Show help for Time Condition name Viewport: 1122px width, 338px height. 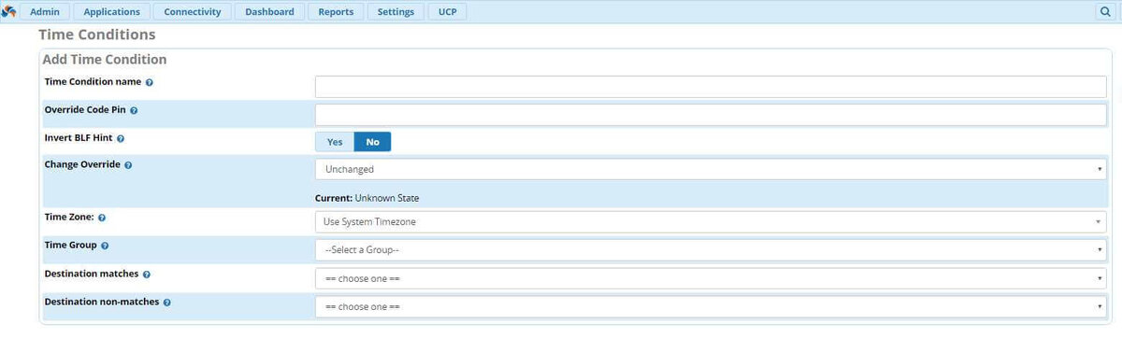[150, 82]
